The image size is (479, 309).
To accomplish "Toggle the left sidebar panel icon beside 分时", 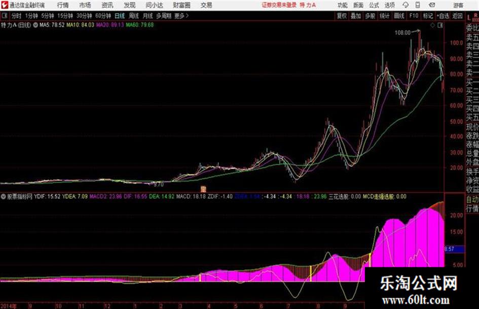I will point(5,16).
